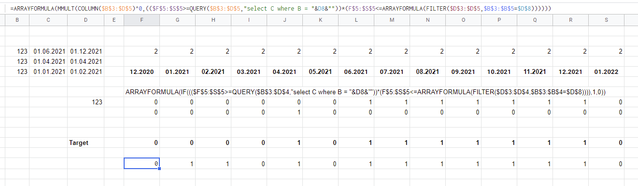Select column C header
This screenshot has width=638, height=186.
click(x=48, y=20)
